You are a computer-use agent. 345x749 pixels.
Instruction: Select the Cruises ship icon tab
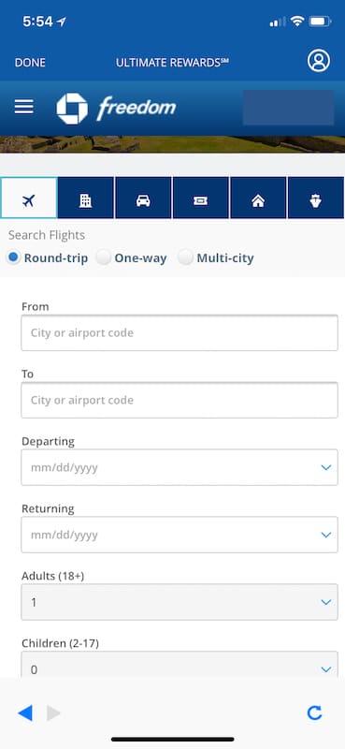315,198
